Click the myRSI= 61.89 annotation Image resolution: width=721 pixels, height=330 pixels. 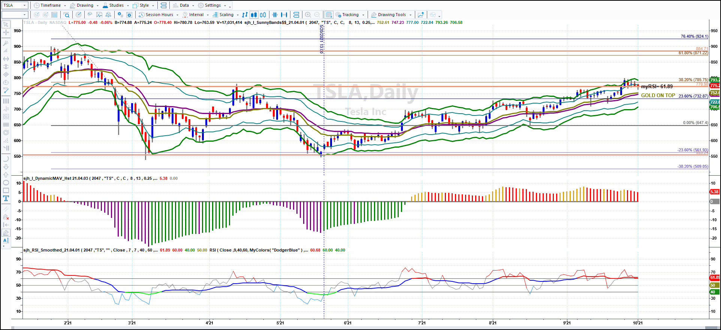tap(657, 86)
